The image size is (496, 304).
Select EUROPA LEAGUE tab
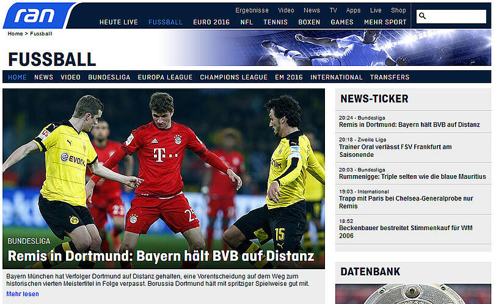coord(165,77)
